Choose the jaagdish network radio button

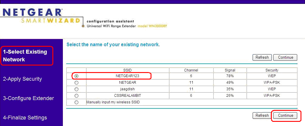point(76,89)
